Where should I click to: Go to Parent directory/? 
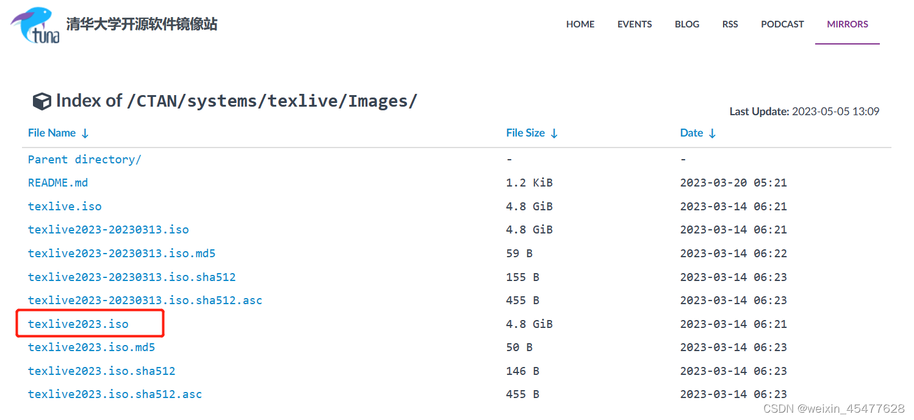[85, 160]
